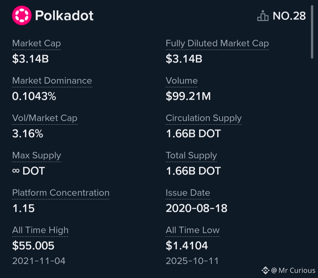Show the Total Supply explanation

(x=191, y=156)
